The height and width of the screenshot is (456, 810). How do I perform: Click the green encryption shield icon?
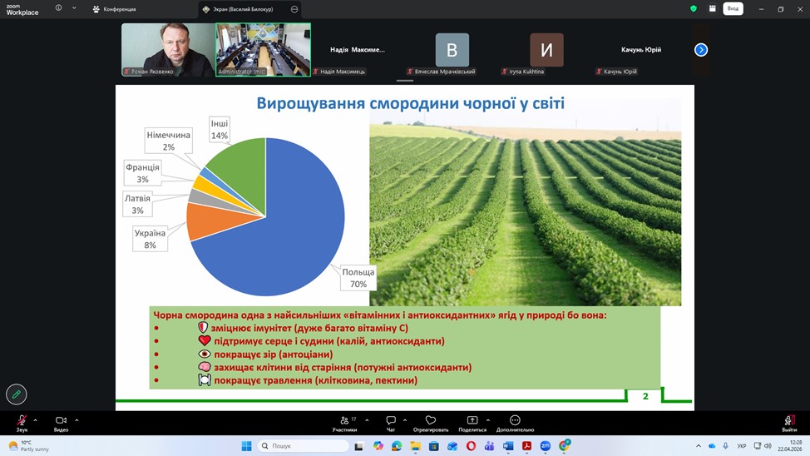click(694, 8)
